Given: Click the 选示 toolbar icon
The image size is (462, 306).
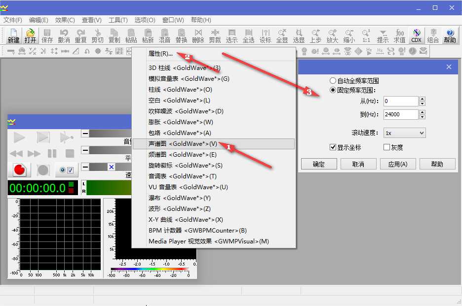Looking at the screenshot, I should tap(232, 35).
